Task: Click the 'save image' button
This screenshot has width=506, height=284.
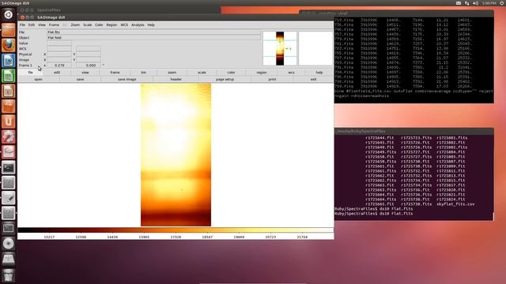Action: click(126, 79)
